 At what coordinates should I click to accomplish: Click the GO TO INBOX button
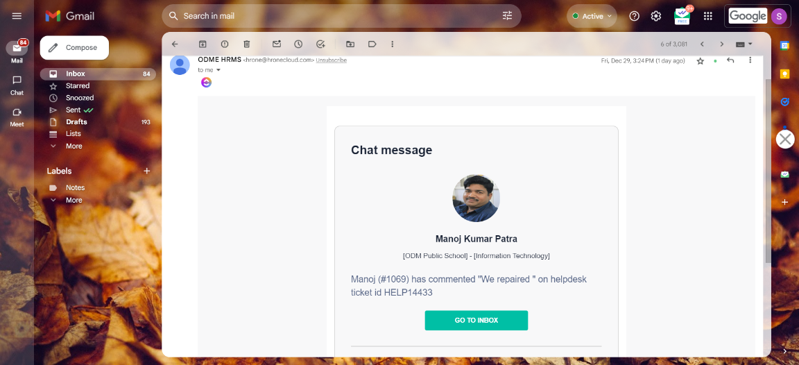point(476,320)
